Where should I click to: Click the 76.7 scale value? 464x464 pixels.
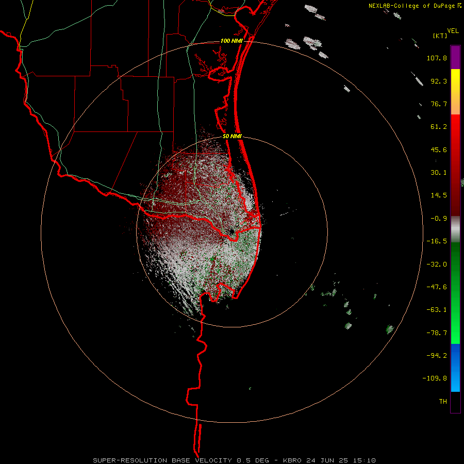[439, 104]
